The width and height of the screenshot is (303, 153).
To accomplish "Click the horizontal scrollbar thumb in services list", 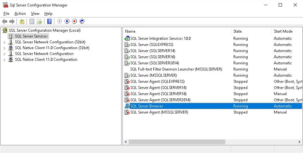I will click(177, 142).
